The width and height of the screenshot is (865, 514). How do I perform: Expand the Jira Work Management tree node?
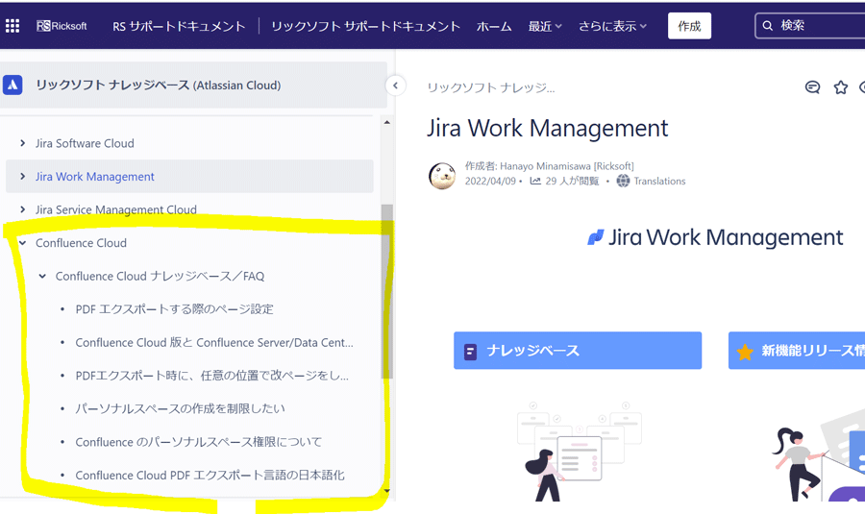click(x=23, y=177)
